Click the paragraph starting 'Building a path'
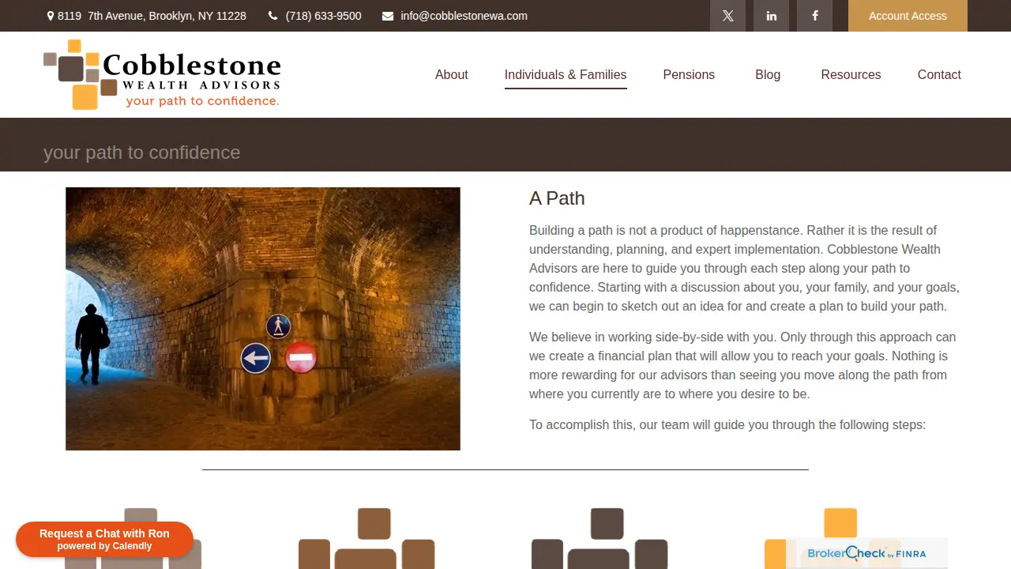Screen dimensions: 1011x569 coord(744,269)
